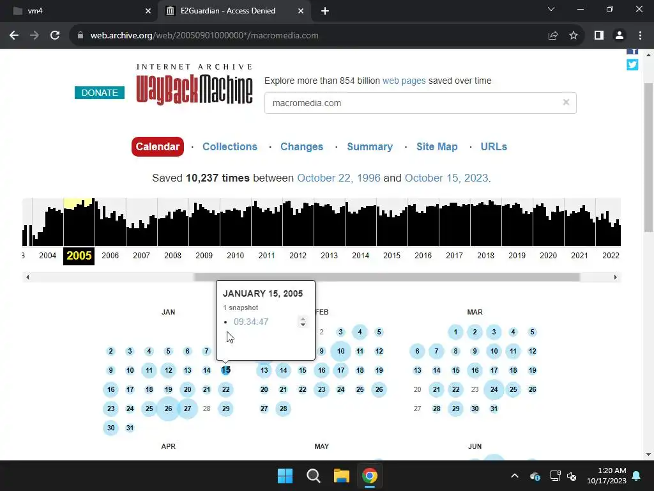Click the web pages link
Viewport: 654px width, 491px height.
(404, 81)
